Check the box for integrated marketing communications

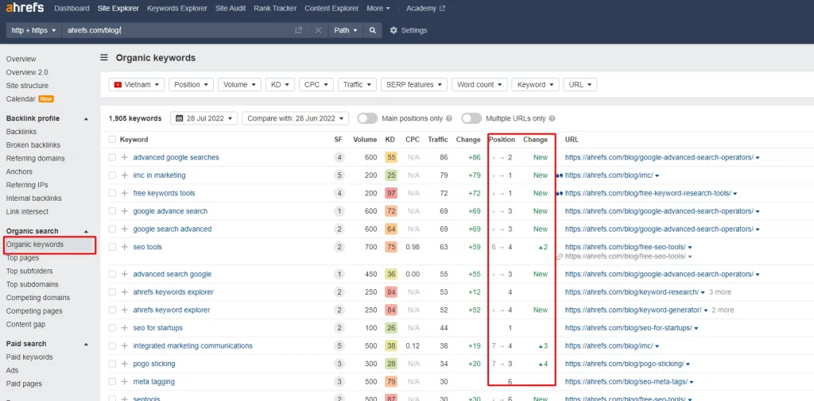click(x=113, y=345)
